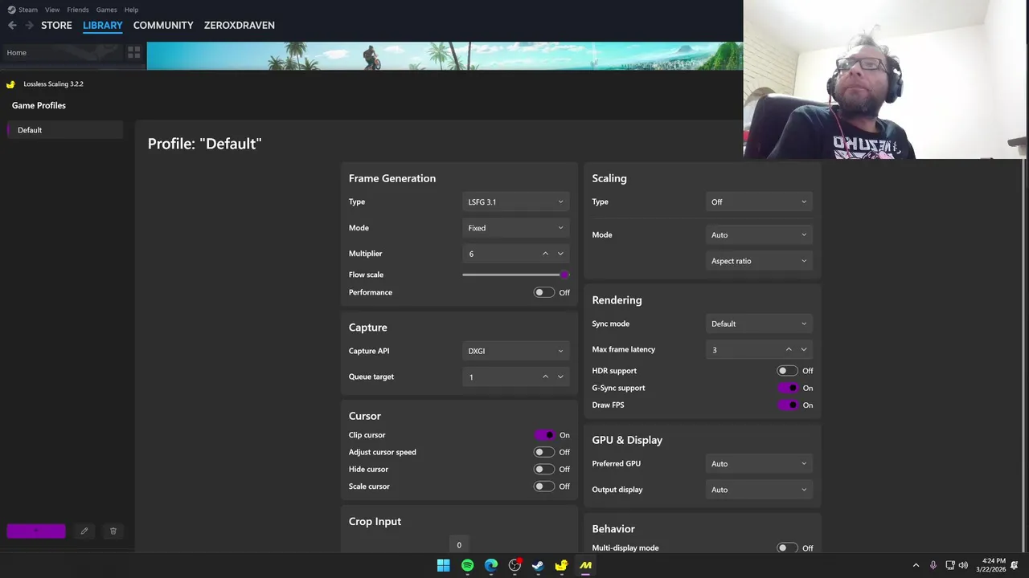Increase Queue target with up arrow
Viewport: 1029px width, 578px height.
click(545, 377)
